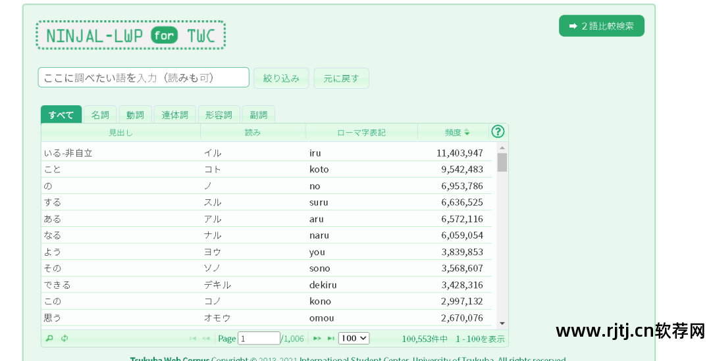The image size is (711, 361).
Task: Select the こと entry
Action: point(52,170)
